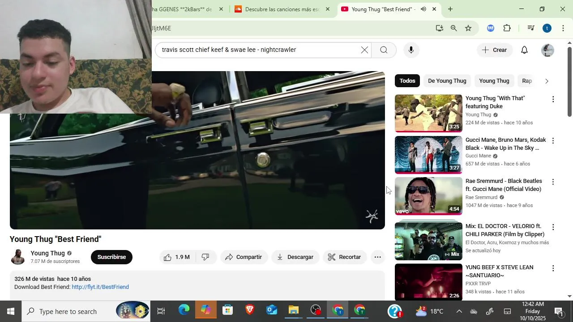573x322 pixels.
Task: Open the zoom magnifier in the address bar
Action: [454, 28]
